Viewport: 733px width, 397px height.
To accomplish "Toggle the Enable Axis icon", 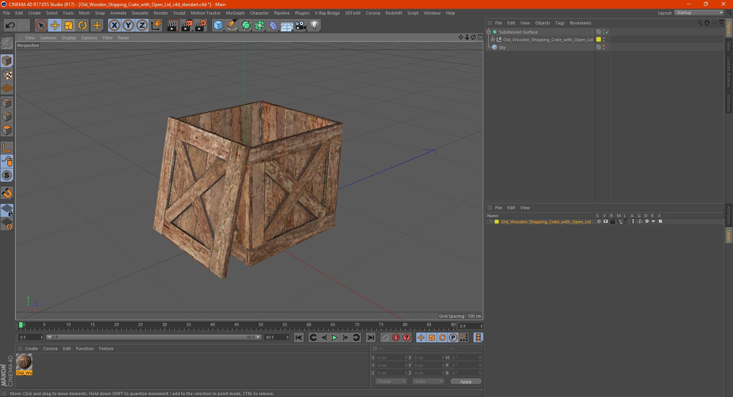I will (x=7, y=148).
